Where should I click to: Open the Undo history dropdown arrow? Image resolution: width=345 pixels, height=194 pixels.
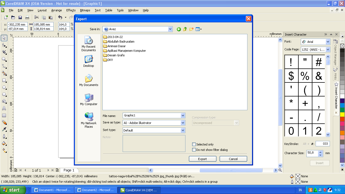[65, 18]
